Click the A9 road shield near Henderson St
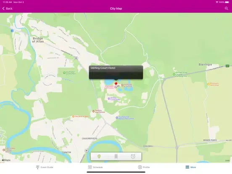This screenshot has width=232, height=174. click(76, 58)
